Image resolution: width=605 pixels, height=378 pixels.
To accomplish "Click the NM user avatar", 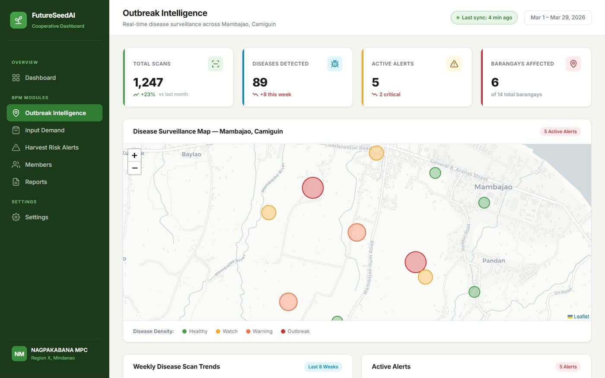I will [x=19, y=354].
